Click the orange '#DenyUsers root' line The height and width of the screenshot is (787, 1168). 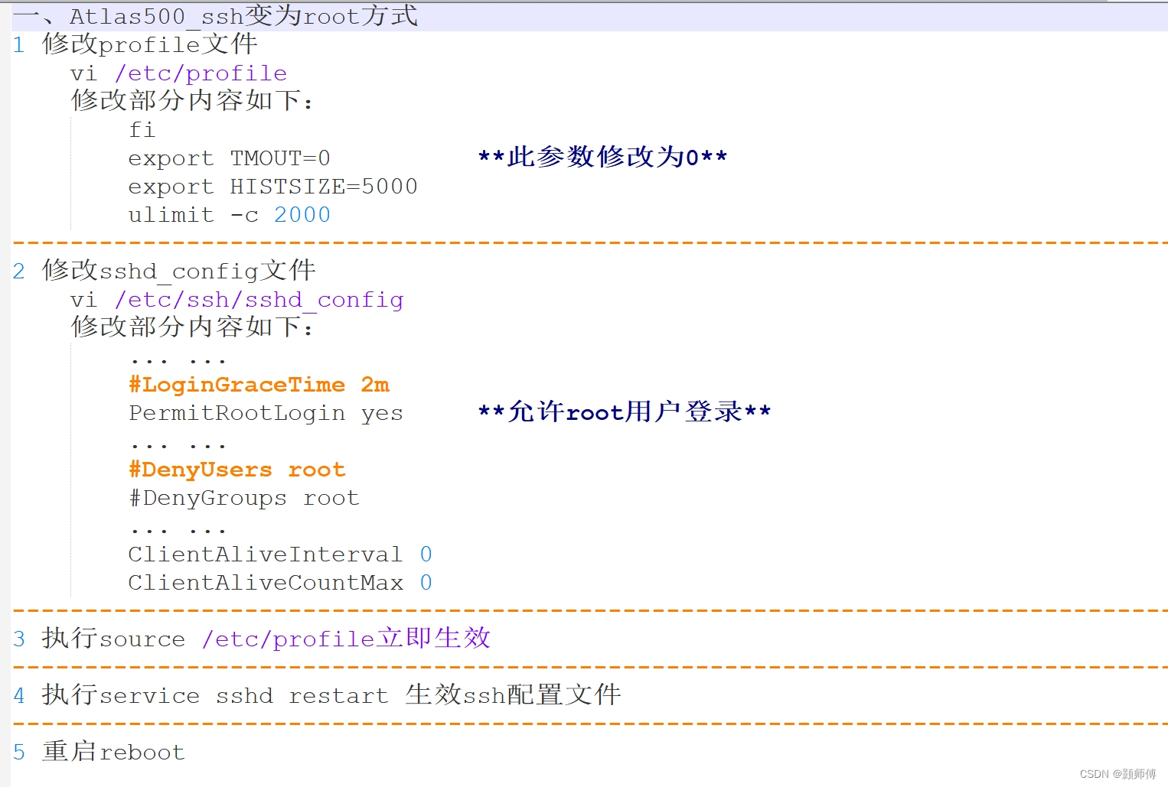237,470
